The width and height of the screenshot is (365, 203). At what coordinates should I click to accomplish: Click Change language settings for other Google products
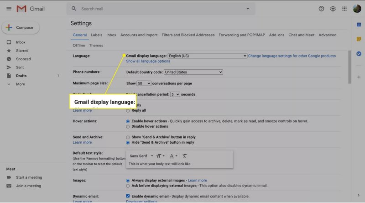point(292,56)
